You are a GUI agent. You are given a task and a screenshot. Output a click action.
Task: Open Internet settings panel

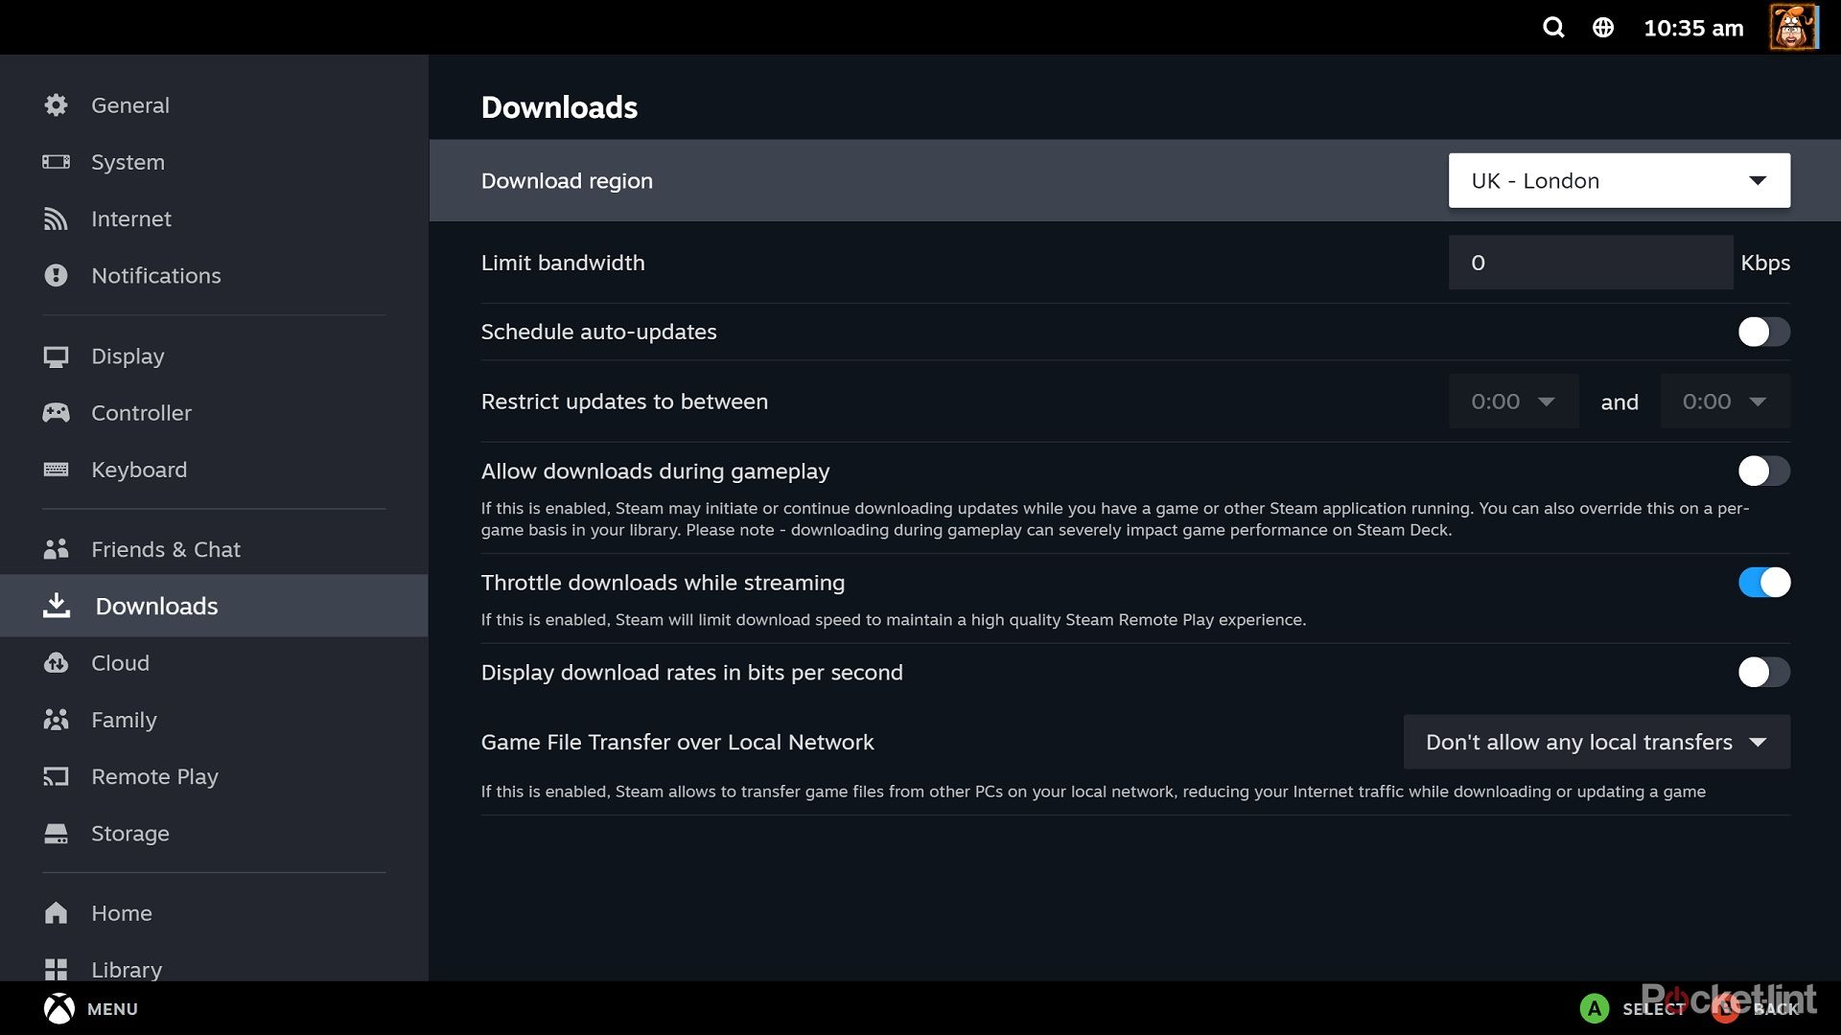[131, 218]
